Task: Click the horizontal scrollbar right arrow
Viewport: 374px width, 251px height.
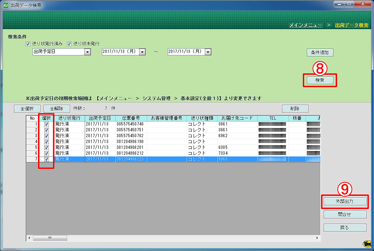Action: (317, 238)
